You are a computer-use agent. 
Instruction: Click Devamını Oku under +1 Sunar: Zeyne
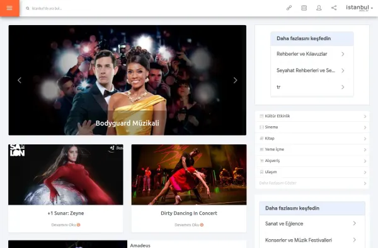[64, 225]
